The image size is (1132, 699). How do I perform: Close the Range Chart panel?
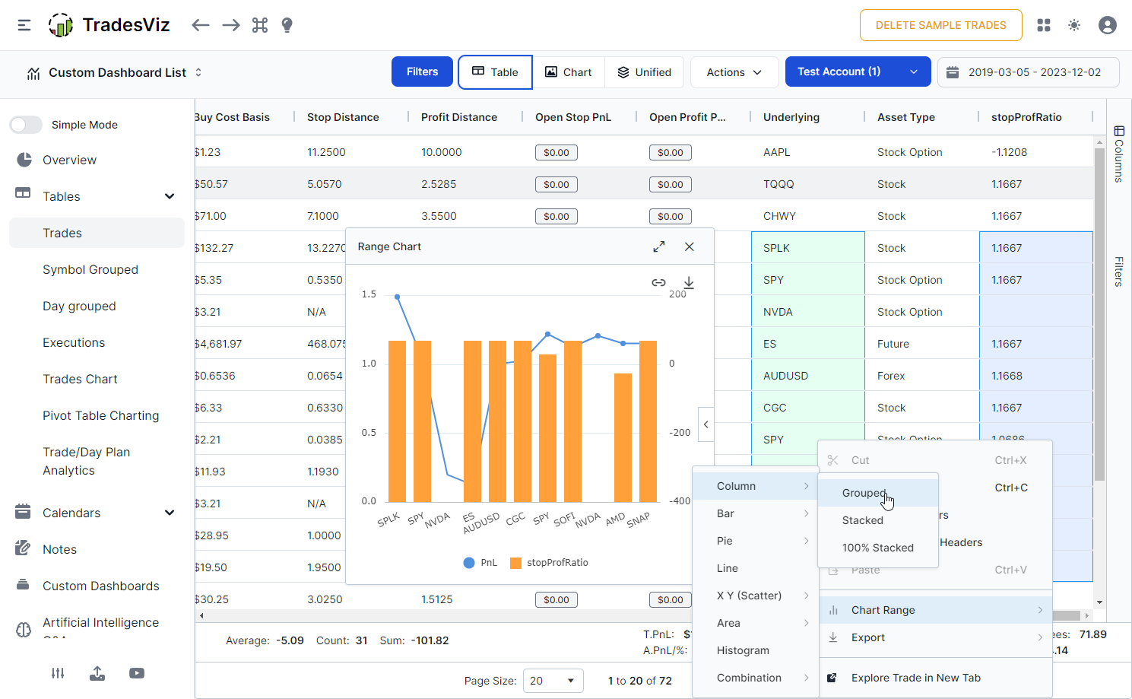coord(690,246)
